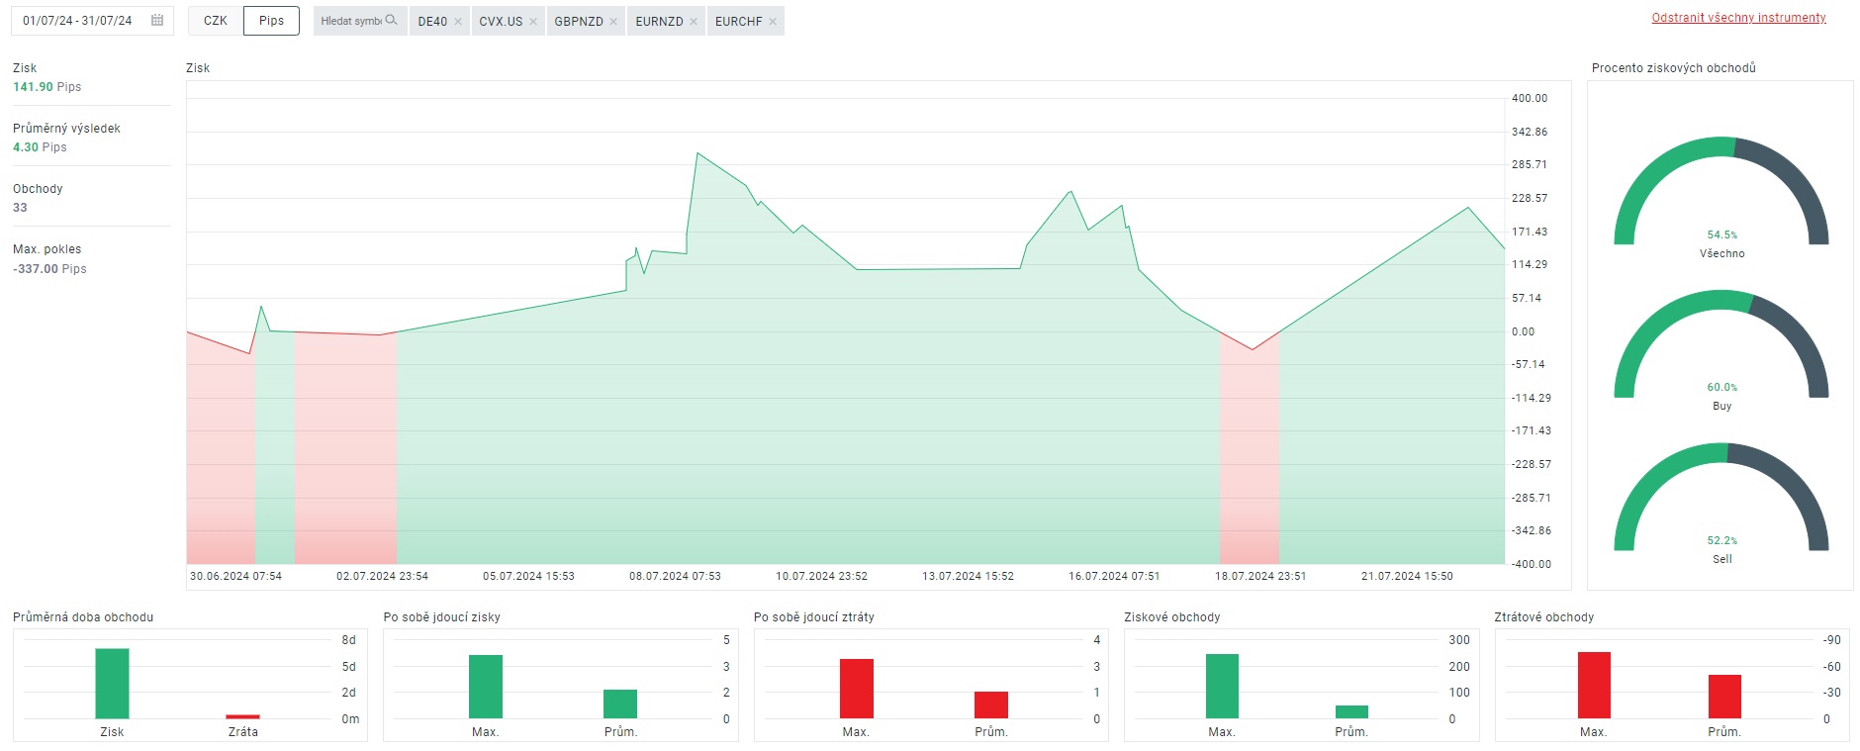Select the Buy 60.0% gauge chart
This screenshot has height=751, width=1860.
1721,351
